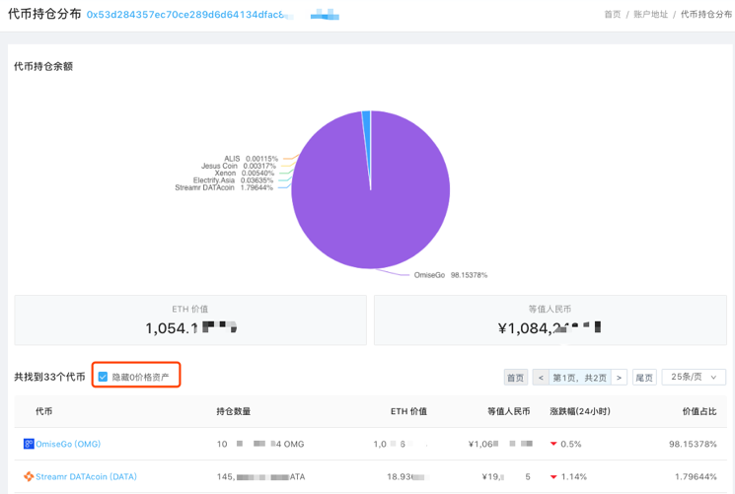The width and height of the screenshot is (735, 494).
Task: Click the ETH 价值 summary card
Action: (190, 320)
